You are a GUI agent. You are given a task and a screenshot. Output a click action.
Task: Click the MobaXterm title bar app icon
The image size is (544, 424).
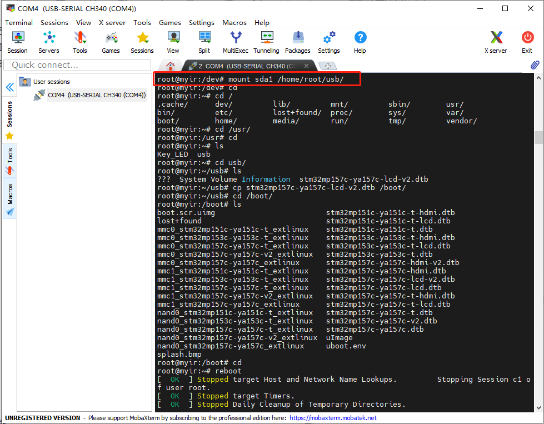[11, 8]
